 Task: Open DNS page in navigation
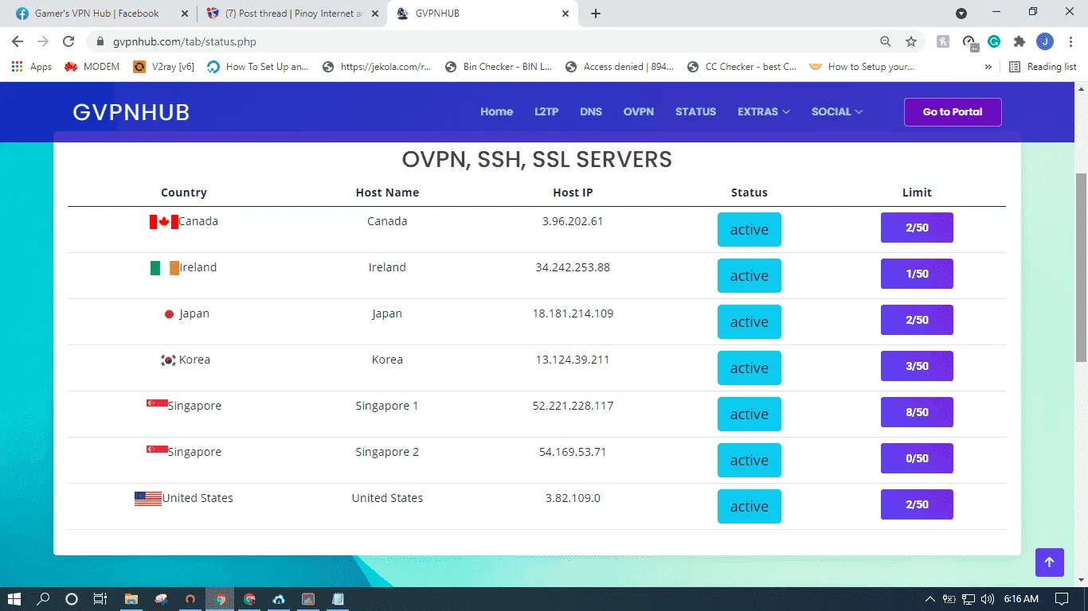(x=591, y=112)
